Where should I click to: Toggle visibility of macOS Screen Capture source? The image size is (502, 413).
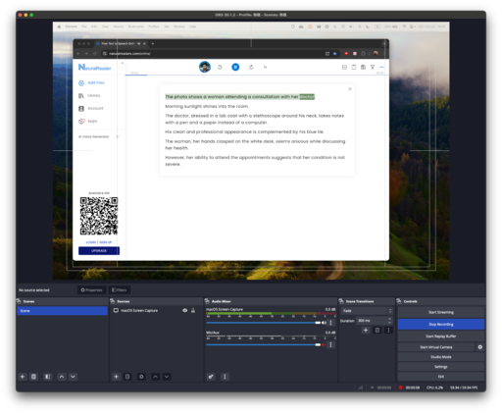(185, 310)
